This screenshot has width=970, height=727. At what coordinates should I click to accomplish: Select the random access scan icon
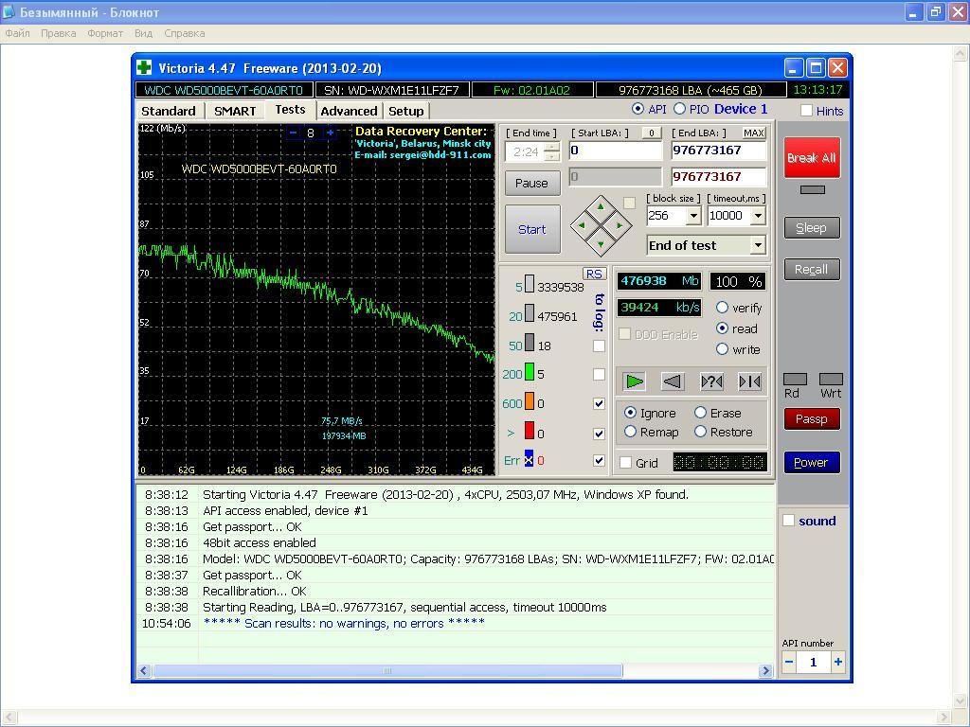[710, 381]
